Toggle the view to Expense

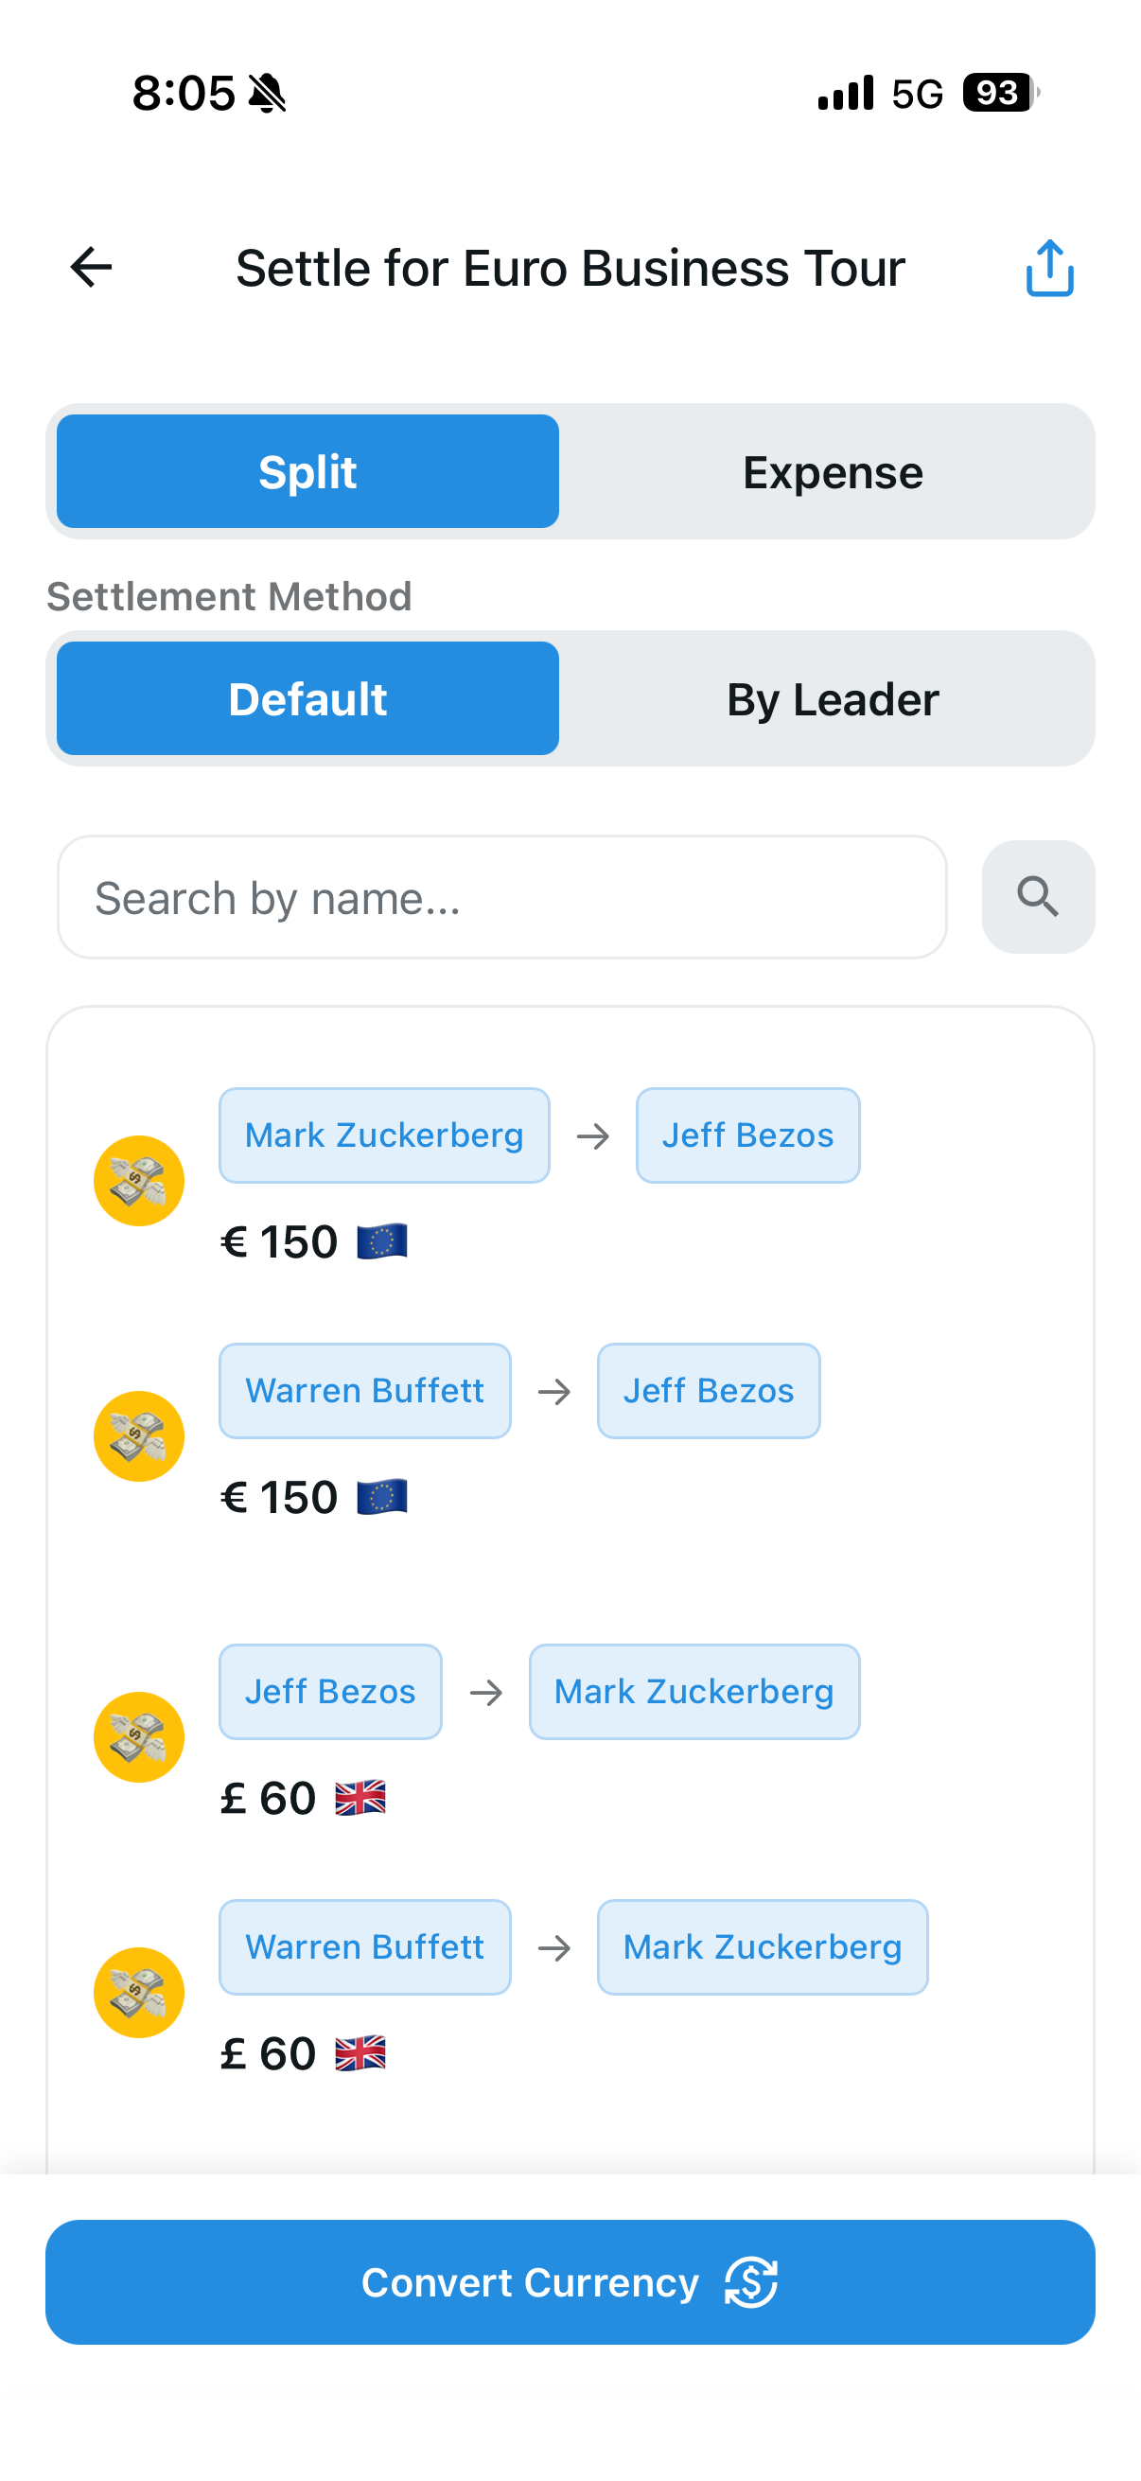pos(832,471)
